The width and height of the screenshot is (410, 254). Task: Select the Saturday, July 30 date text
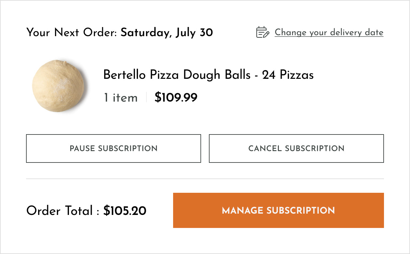(x=167, y=33)
